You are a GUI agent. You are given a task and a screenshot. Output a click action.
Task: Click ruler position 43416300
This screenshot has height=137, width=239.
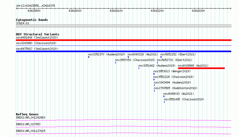pos(198,11)
